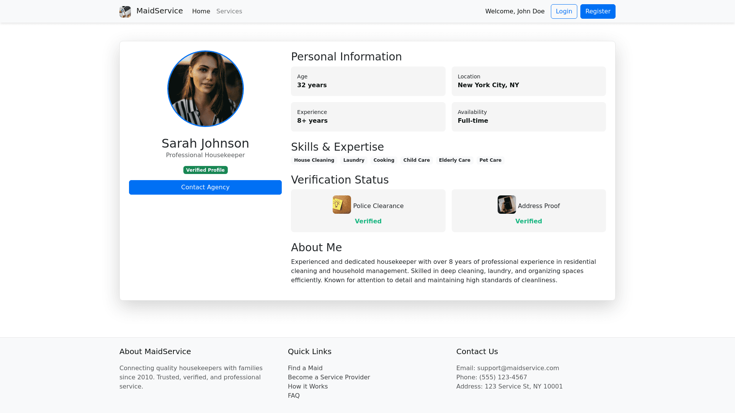Open Become a Service Provider link

tap(329, 377)
